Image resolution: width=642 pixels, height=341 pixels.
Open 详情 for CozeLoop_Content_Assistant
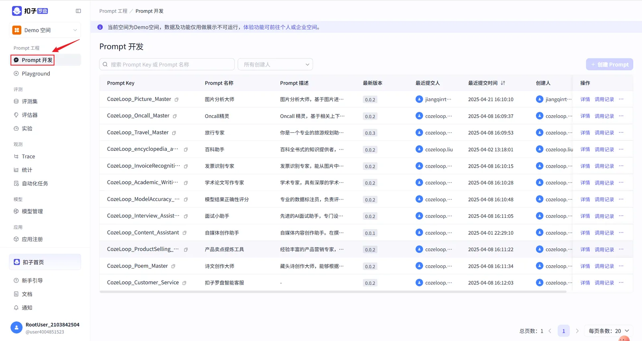[x=585, y=233]
